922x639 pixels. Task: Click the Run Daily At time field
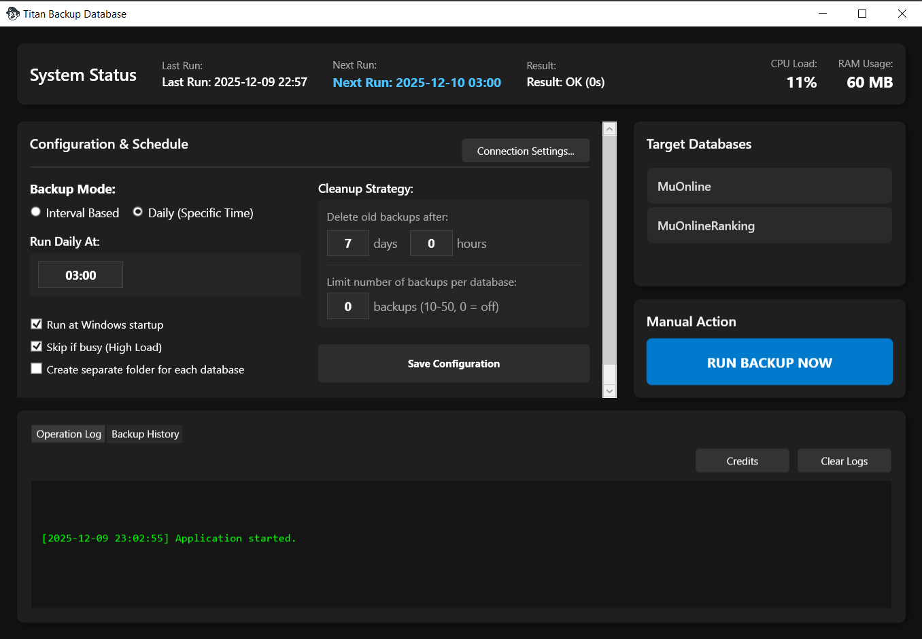click(x=80, y=275)
